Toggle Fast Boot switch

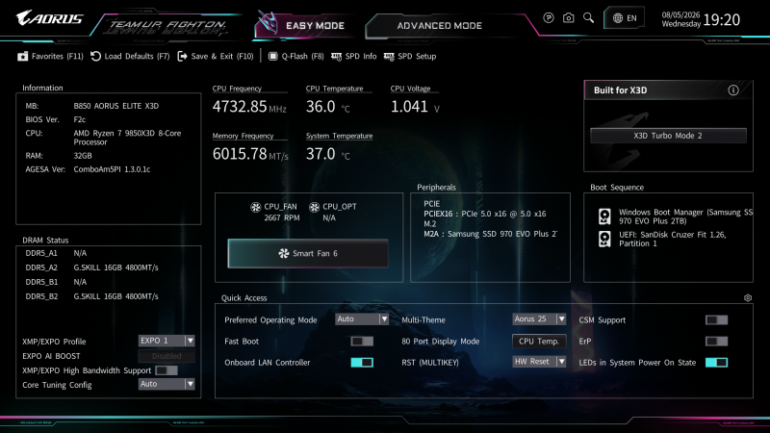pos(362,342)
